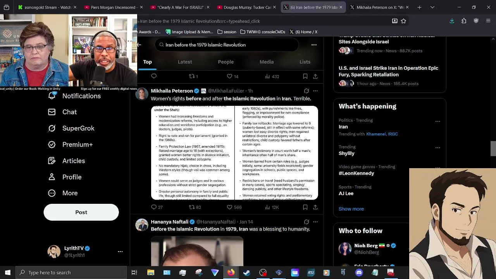Open Firefox View button in the tab strip
This screenshot has height=279, width=496.
[7, 7]
